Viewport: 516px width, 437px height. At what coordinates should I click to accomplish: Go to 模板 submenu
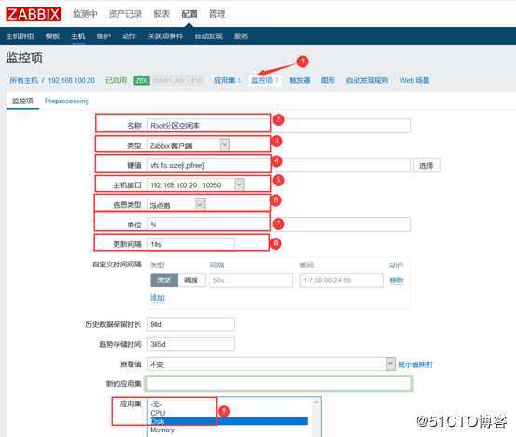pyautogui.click(x=52, y=36)
